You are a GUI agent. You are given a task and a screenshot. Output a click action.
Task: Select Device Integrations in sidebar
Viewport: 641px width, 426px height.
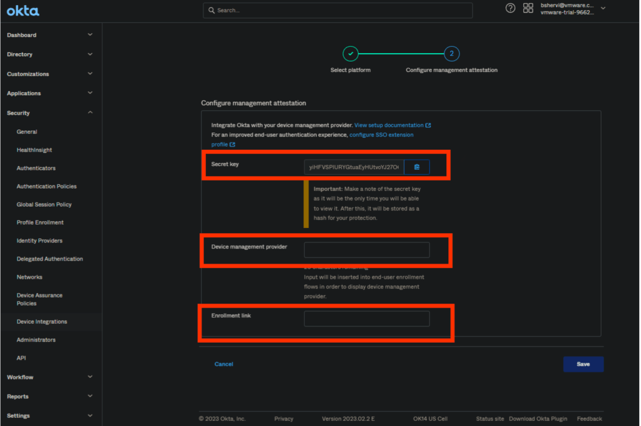[x=42, y=321]
